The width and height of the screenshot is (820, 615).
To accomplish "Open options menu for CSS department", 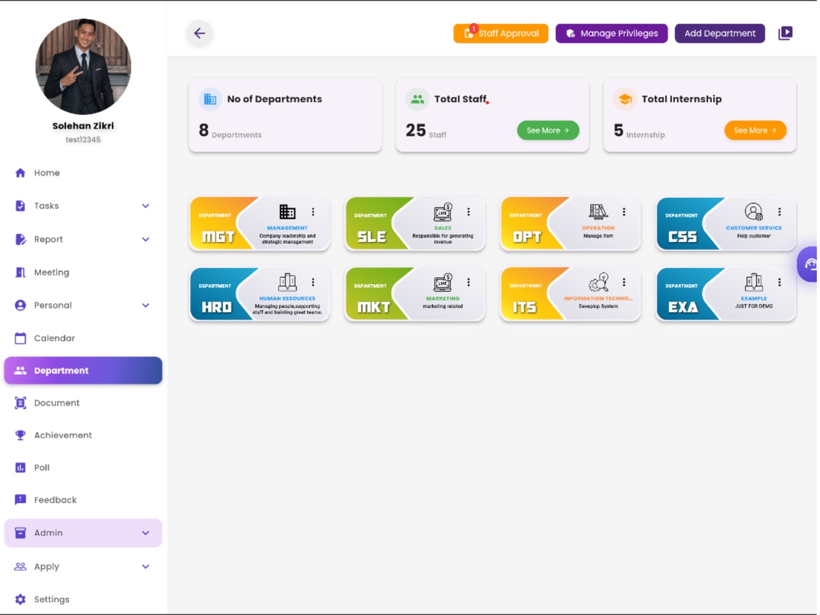I will (x=779, y=212).
